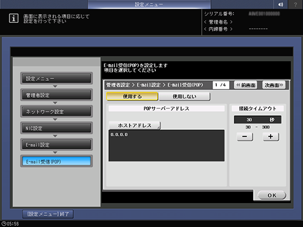Select E-mail受信(POP) highlighted sidebar item
303x227 pixels.
click(x=56, y=161)
